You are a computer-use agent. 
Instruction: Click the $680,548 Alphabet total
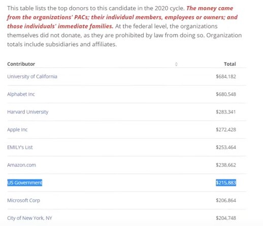(226, 94)
